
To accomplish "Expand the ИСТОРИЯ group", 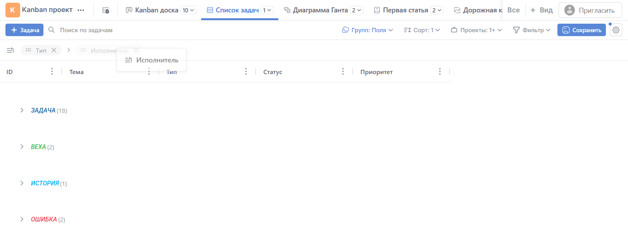I will tap(22, 183).
